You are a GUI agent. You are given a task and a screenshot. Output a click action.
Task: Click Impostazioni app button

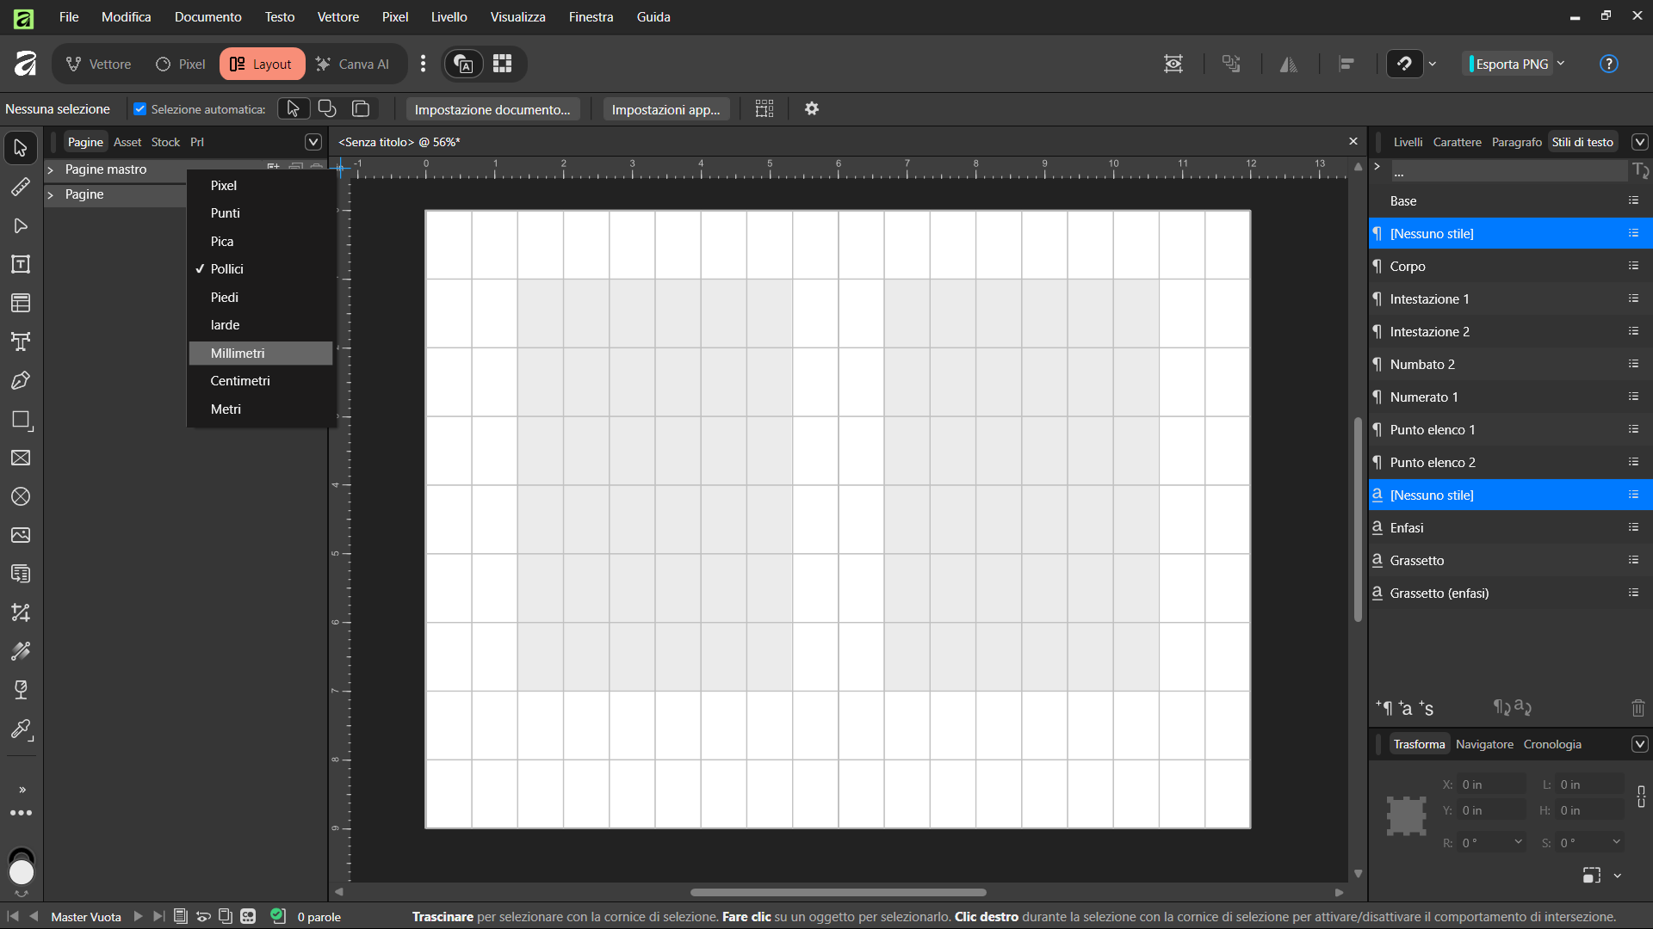point(666,109)
